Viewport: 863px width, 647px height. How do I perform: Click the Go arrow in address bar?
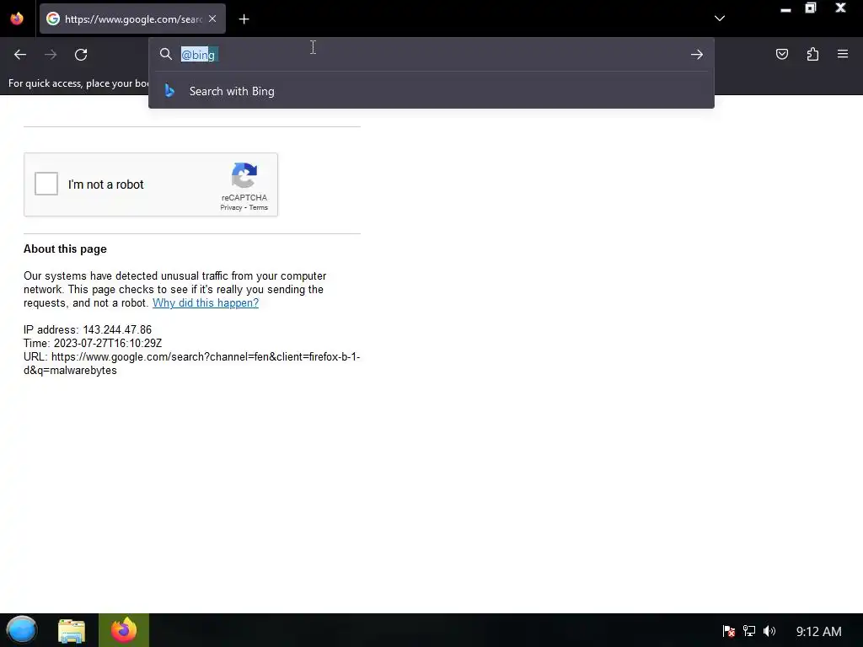pos(697,55)
